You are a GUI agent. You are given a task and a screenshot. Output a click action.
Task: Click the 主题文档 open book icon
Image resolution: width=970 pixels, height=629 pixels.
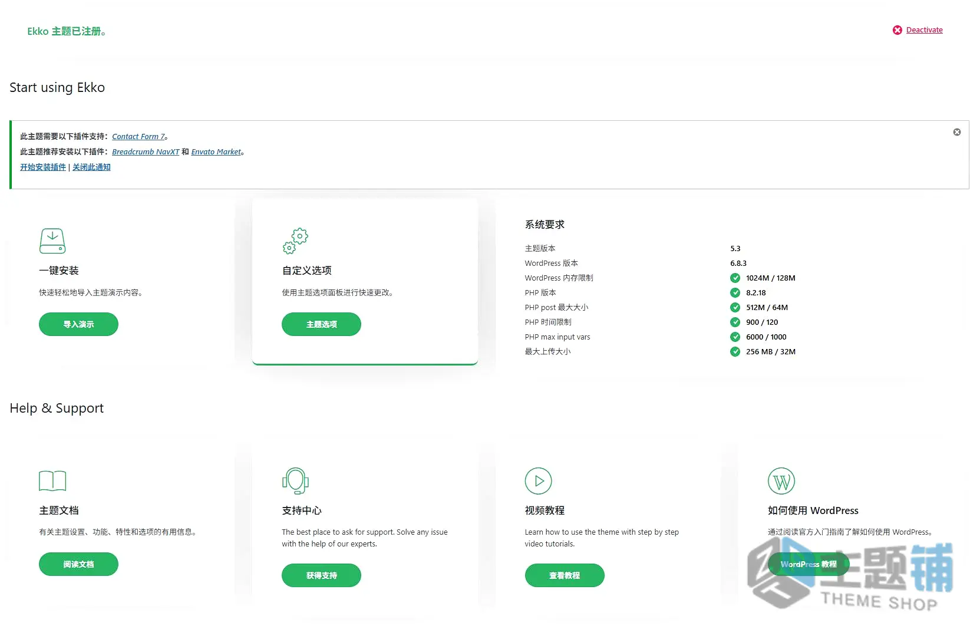(x=52, y=481)
